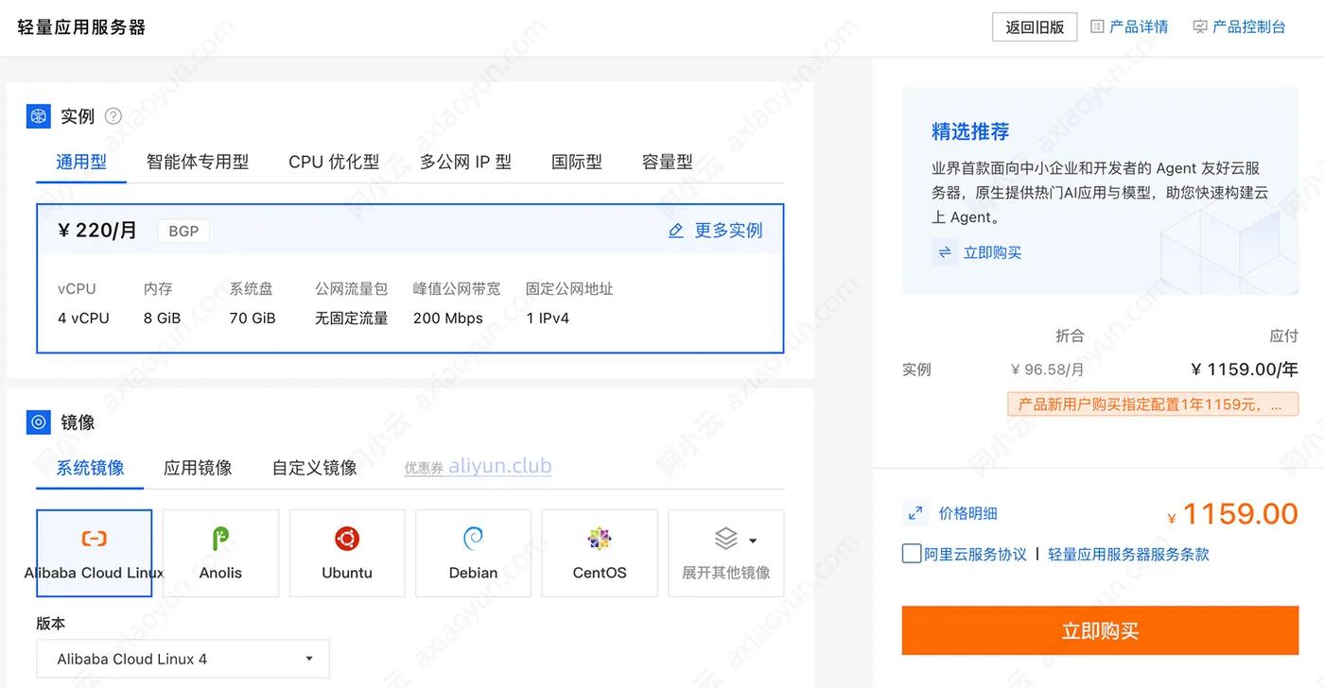This screenshot has width=1324, height=688.
Task: Click the expand arrows icon beside 价格明细
Action: [915, 513]
